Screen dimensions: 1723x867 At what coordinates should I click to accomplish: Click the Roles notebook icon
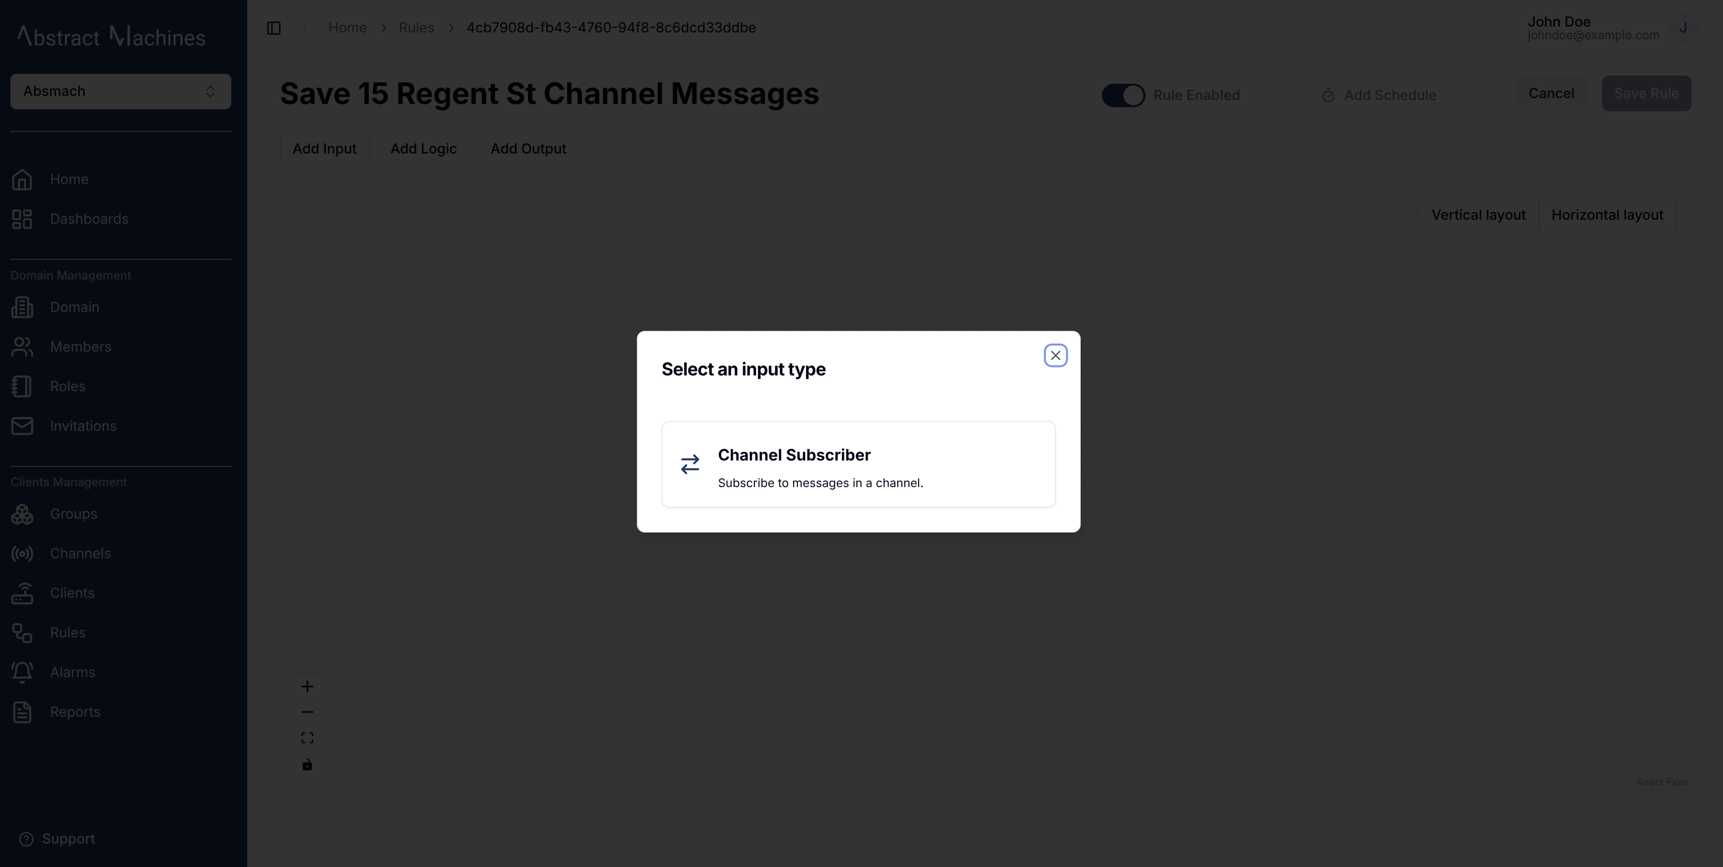click(22, 386)
